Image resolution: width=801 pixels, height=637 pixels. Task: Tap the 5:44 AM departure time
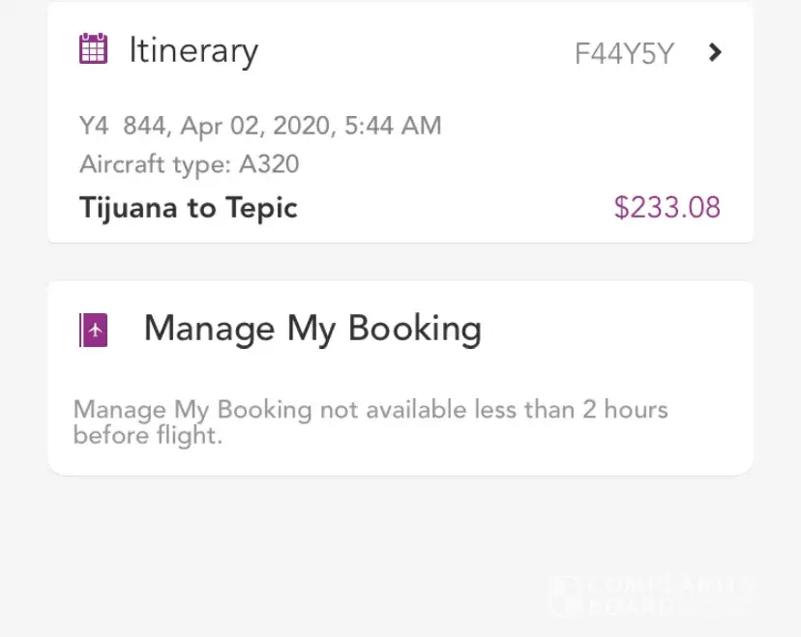[398, 126]
